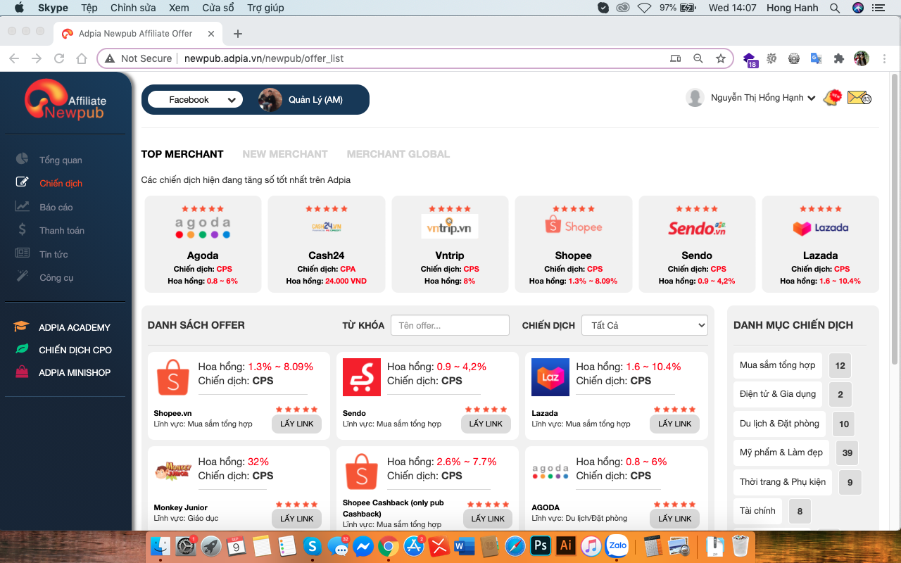Open Công cụ in the sidebar

(x=56, y=277)
